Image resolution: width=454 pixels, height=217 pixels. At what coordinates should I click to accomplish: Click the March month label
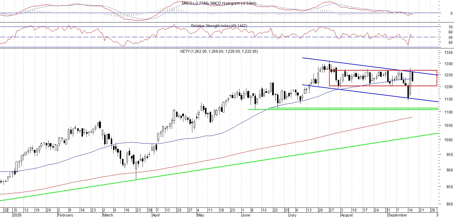pyautogui.click(x=108, y=215)
